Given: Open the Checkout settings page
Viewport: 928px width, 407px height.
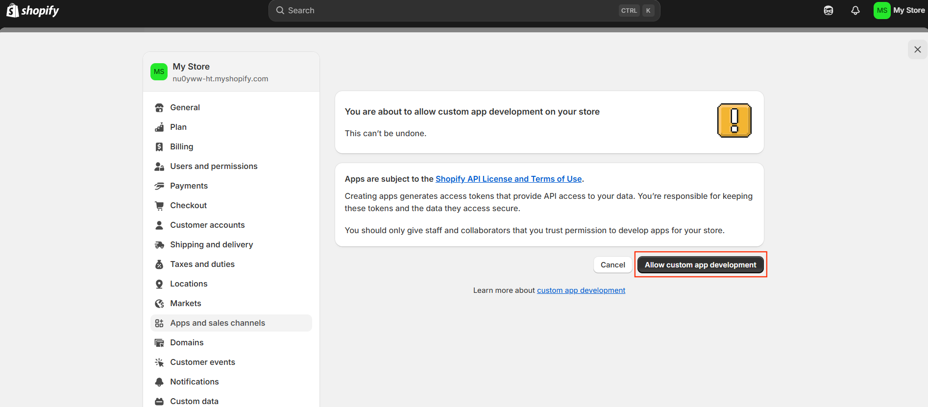Looking at the screenshot, I should 231,205.
